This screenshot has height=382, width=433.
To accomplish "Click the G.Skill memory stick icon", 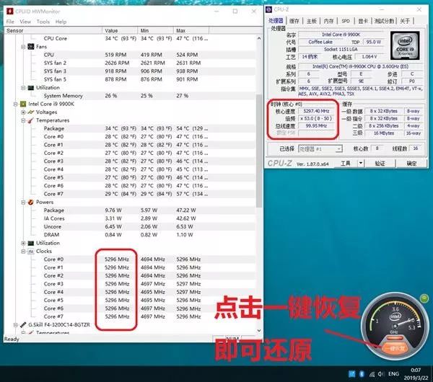I will point(23,324).
